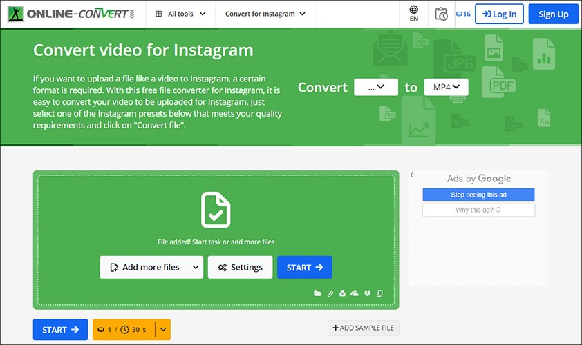The height and width of the screenshot is (345, 582).
Task: Open the All tools menu
Action: [180, 14]
